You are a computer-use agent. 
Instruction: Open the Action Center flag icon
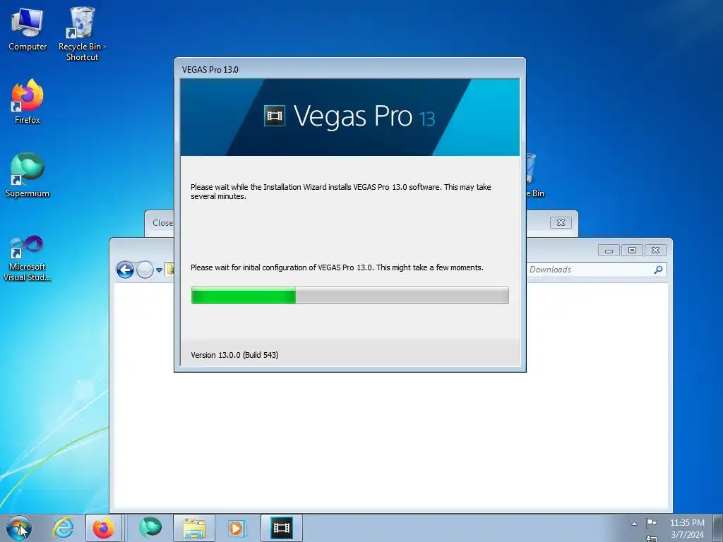651,523
